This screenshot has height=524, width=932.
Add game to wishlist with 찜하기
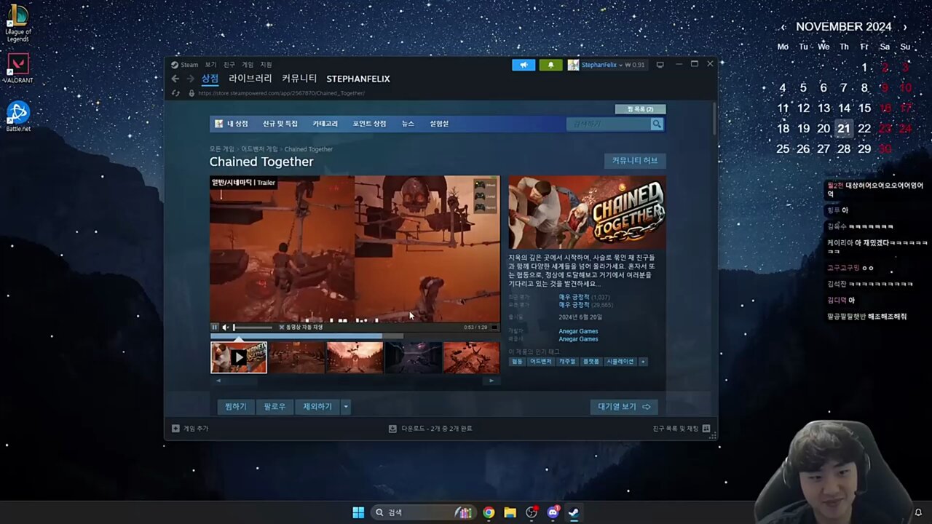236,407
